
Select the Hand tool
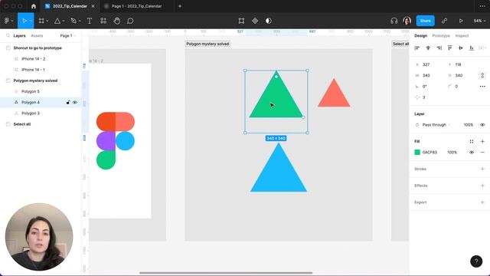(116, 21)
